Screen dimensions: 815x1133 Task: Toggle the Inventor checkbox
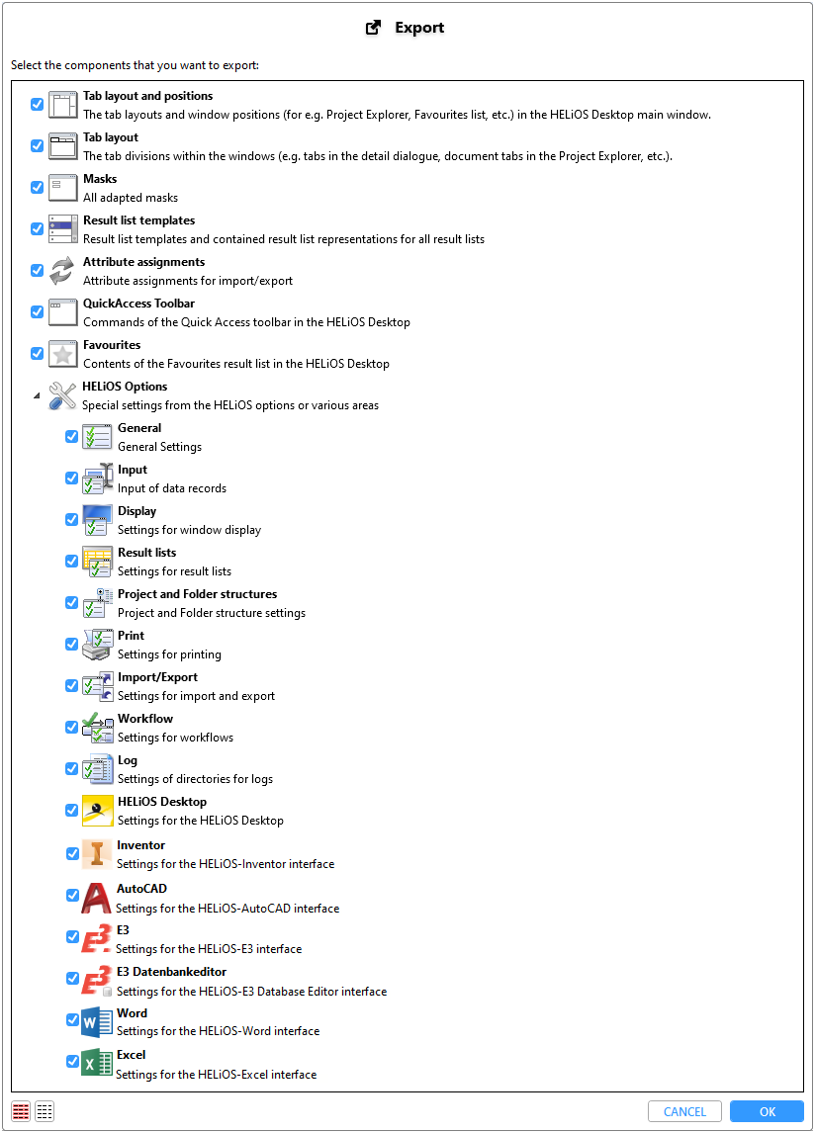coord(72,854)
